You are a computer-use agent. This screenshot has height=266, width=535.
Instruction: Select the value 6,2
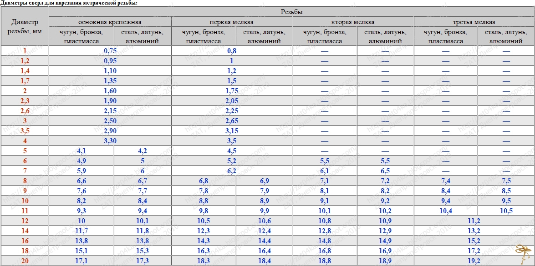coord(232,171)
